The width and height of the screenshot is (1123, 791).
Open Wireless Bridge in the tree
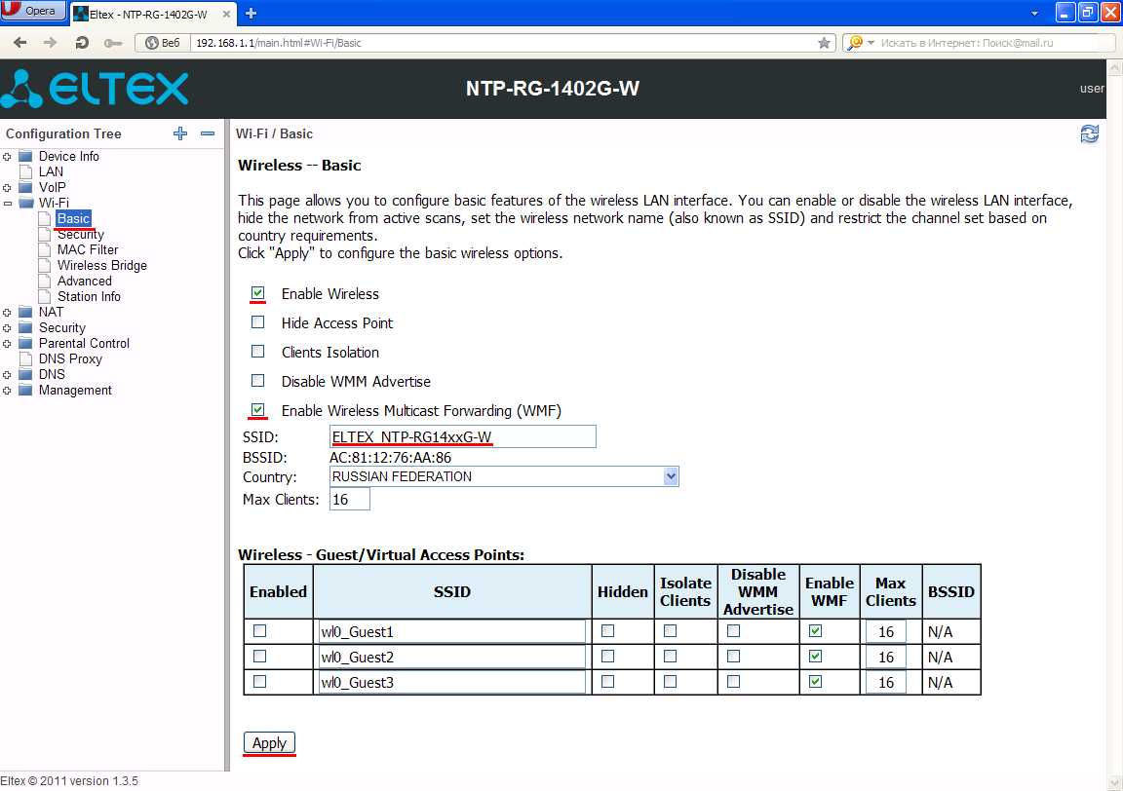[101, 265]
